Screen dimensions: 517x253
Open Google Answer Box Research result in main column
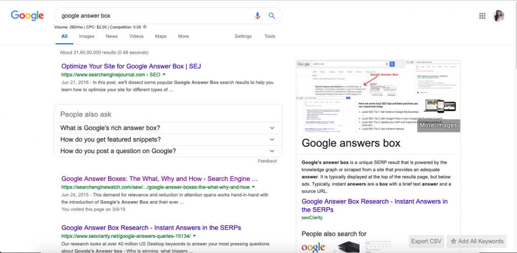(151, 228)
